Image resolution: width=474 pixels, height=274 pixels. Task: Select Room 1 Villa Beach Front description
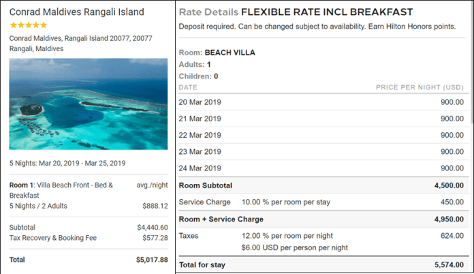(x=61, y=190)
